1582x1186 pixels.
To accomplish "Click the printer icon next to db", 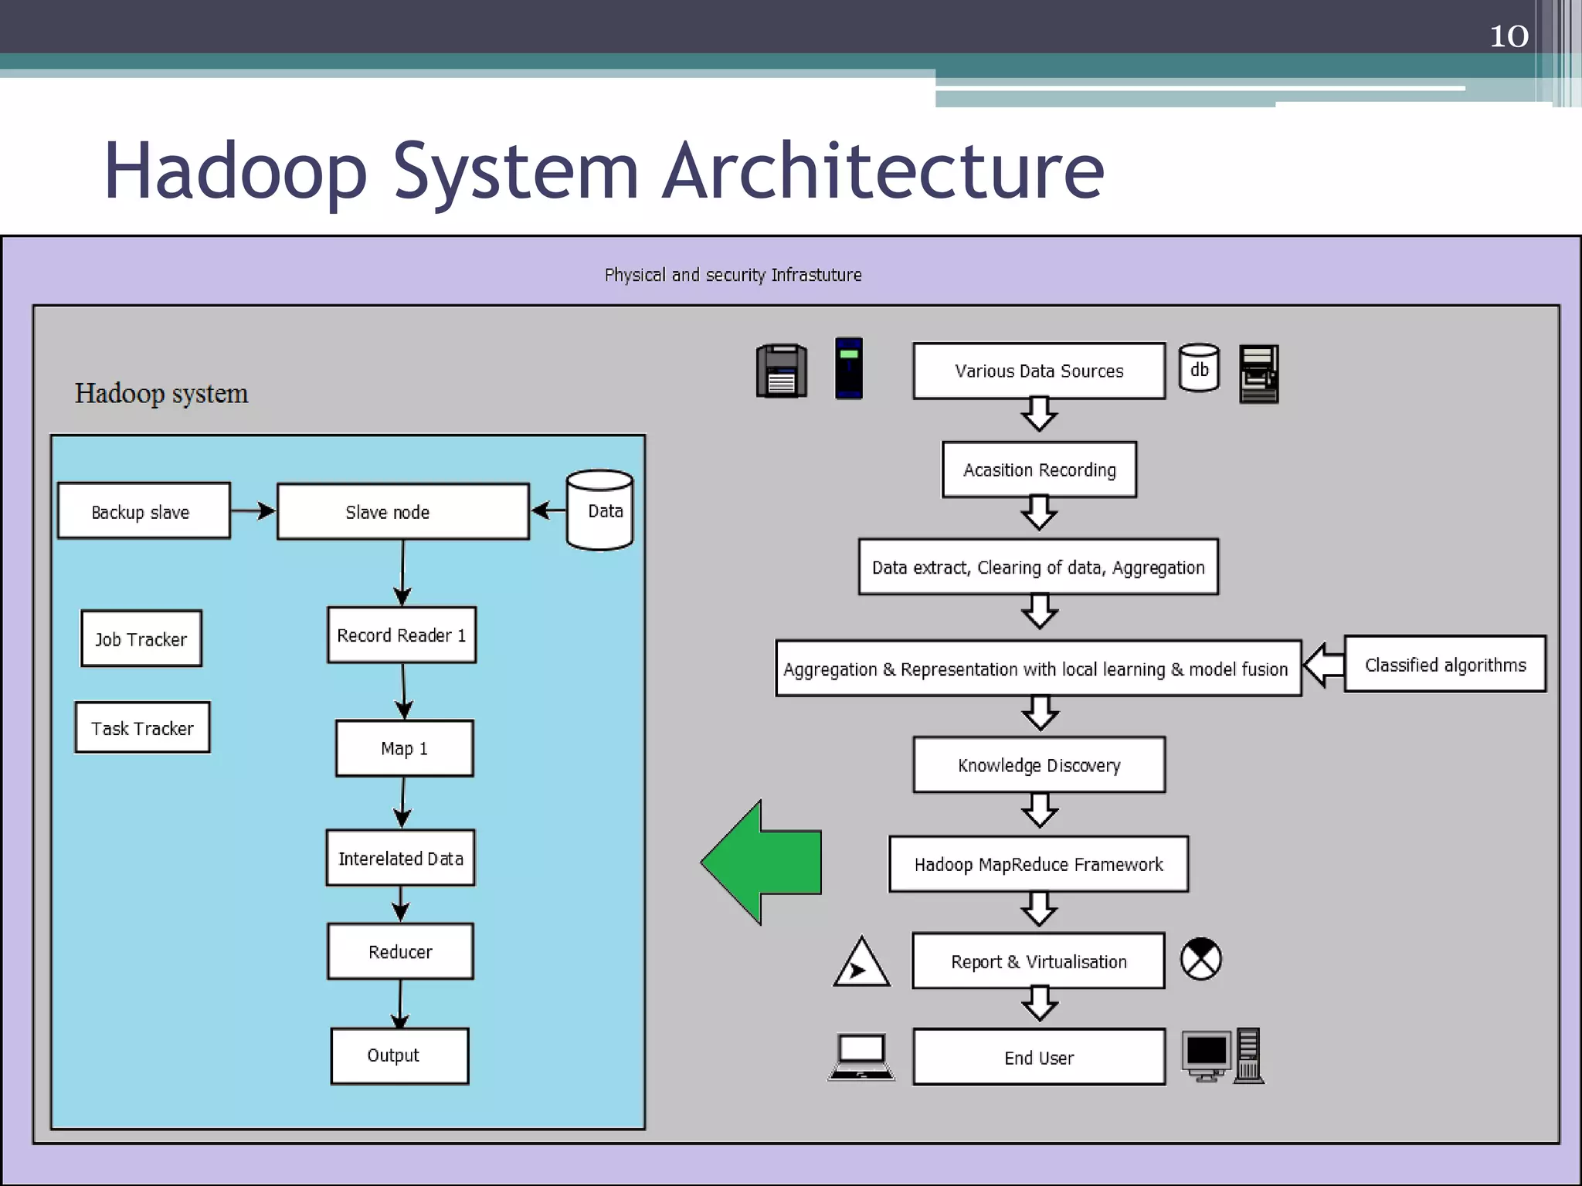I will 1258,374.
